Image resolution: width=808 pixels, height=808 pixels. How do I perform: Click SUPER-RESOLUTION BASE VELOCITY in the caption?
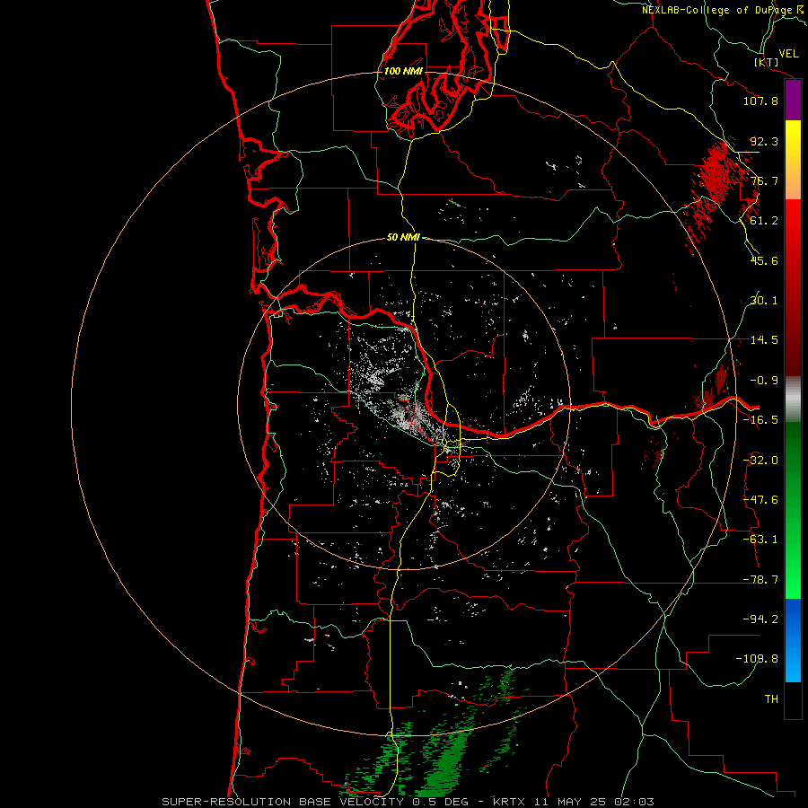[x=284, y=802]
